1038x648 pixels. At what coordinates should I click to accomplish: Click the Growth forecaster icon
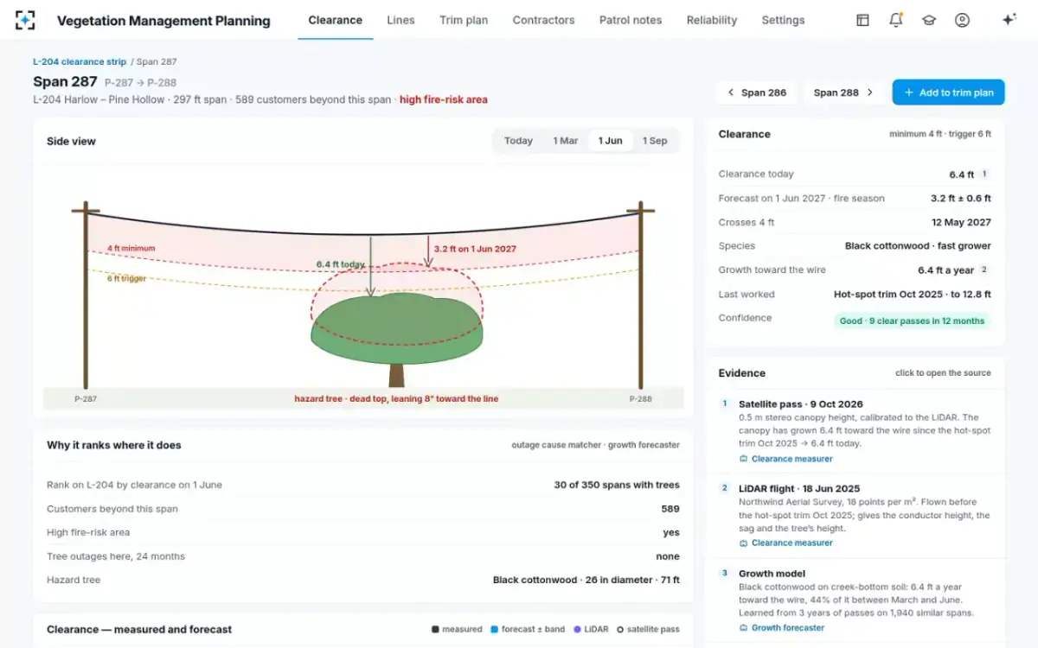[743, 627]
